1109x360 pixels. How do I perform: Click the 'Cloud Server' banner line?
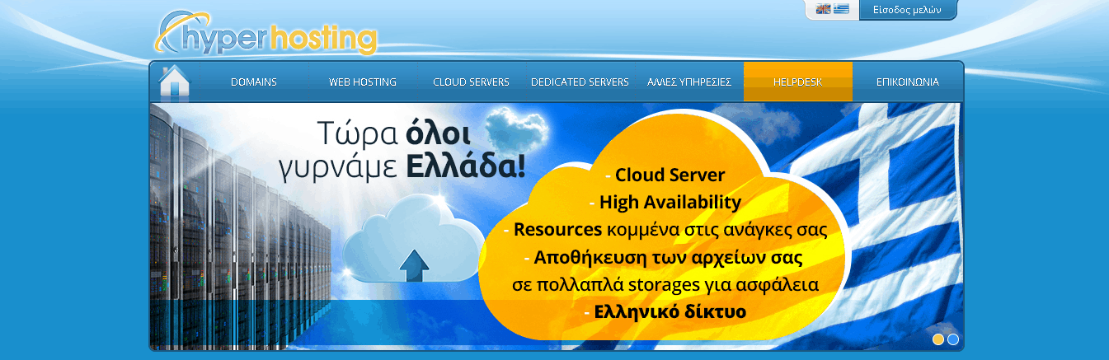coord(665,175)
